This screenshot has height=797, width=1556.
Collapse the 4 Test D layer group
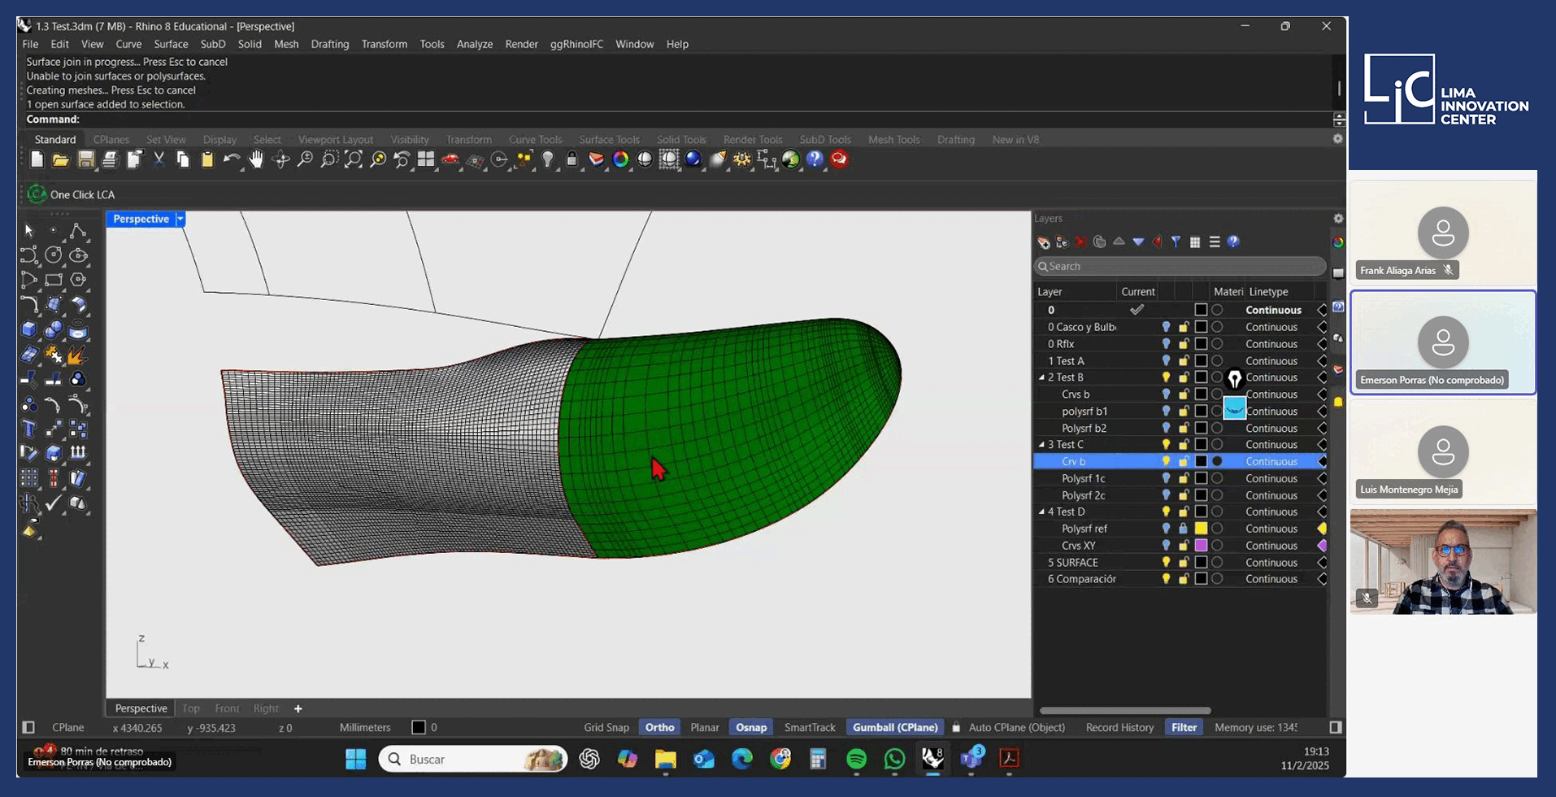pos(1041,512)
